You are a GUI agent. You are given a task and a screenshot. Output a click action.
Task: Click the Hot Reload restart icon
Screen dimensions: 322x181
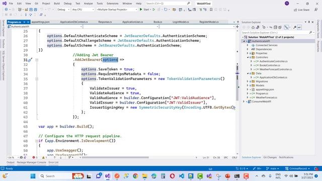coord(166,10)
